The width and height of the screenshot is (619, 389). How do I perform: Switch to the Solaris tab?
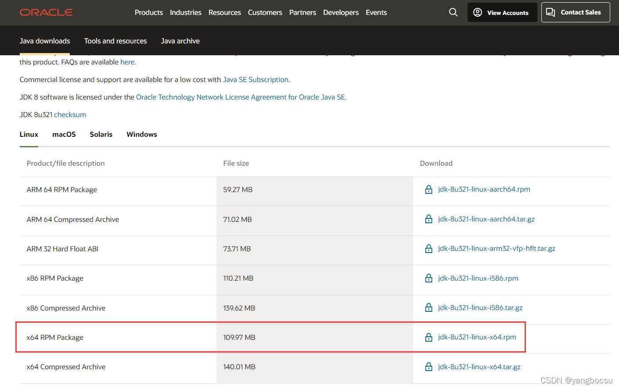pos(101,134)
